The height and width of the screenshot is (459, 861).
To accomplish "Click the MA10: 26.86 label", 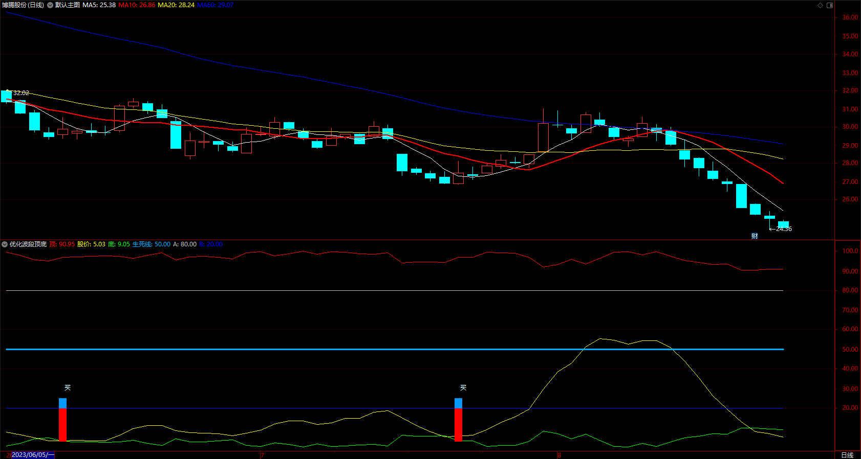I will 137,5.
